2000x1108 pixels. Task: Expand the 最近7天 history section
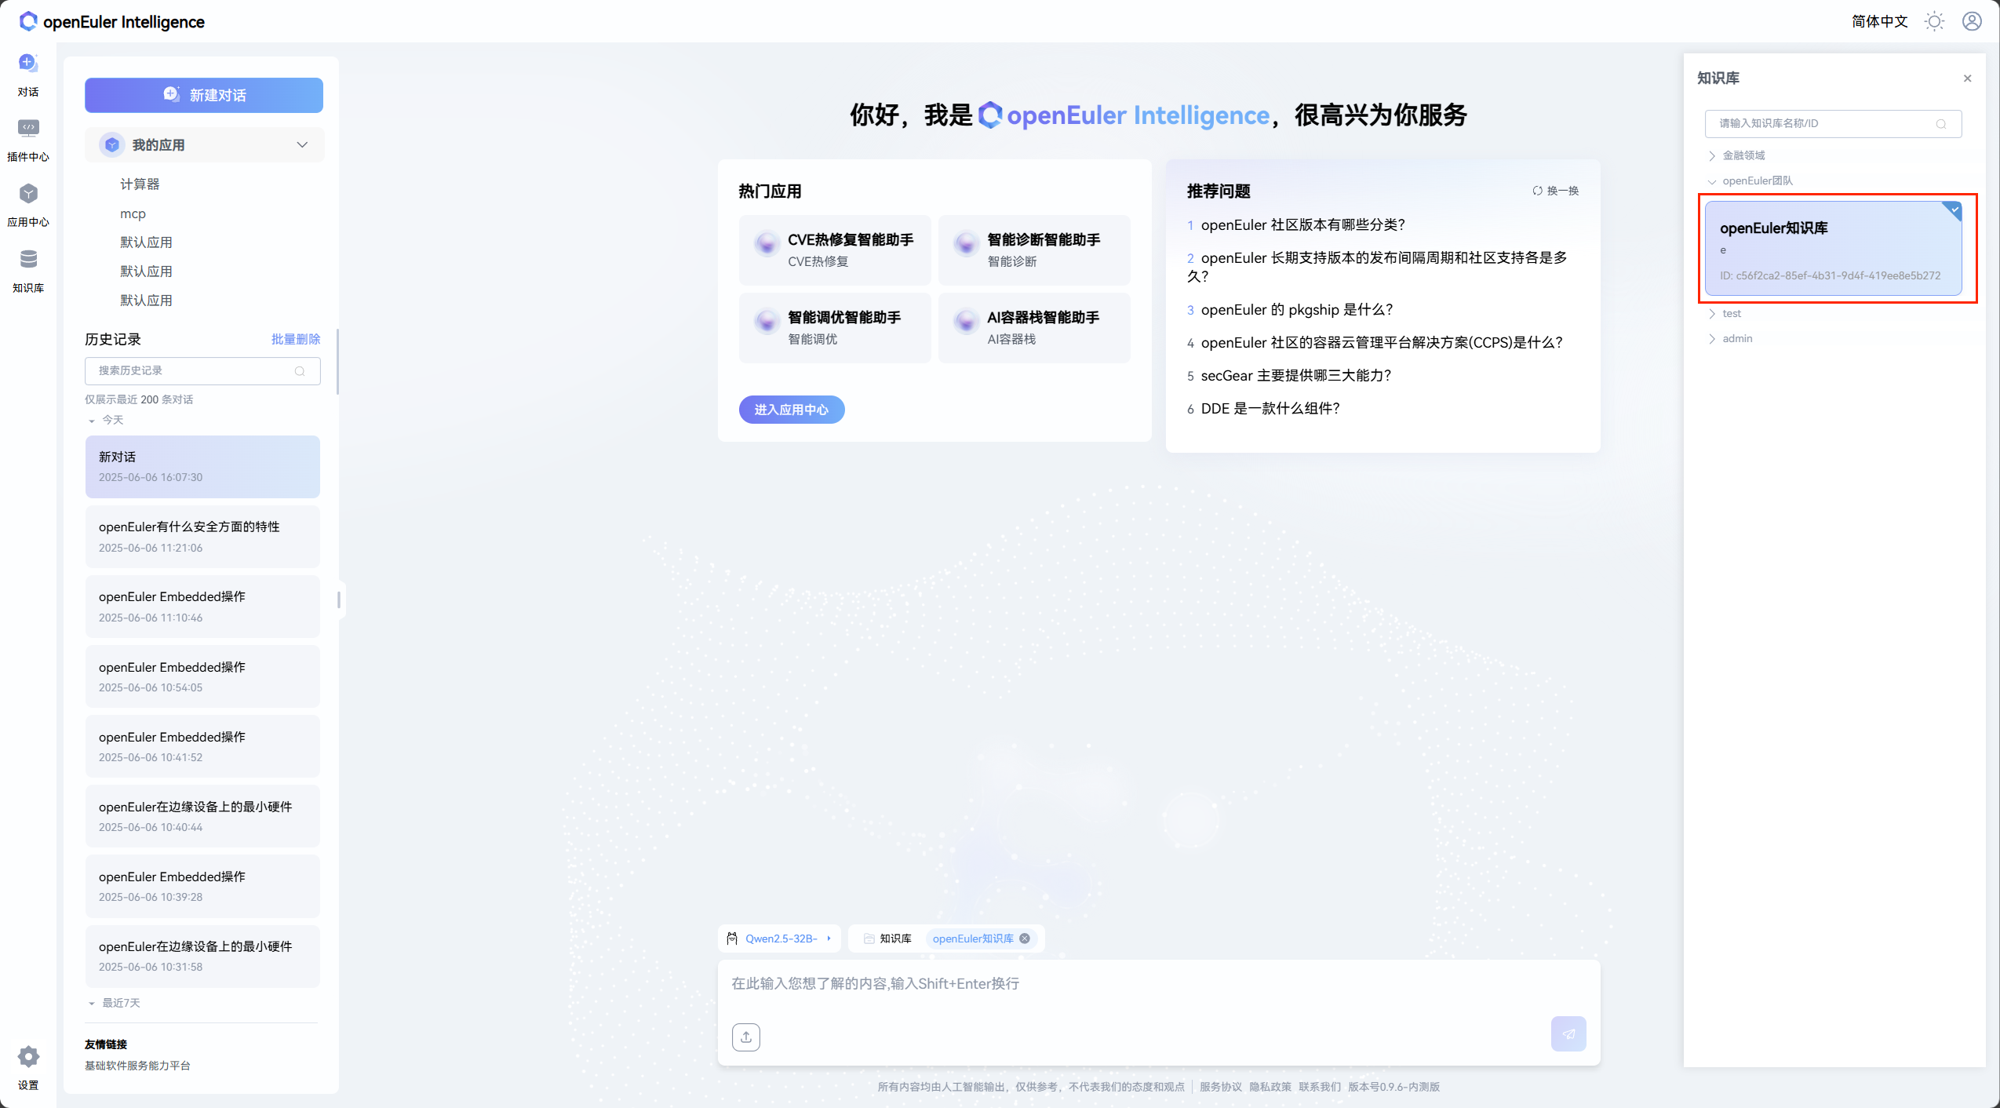[92, 1004]
